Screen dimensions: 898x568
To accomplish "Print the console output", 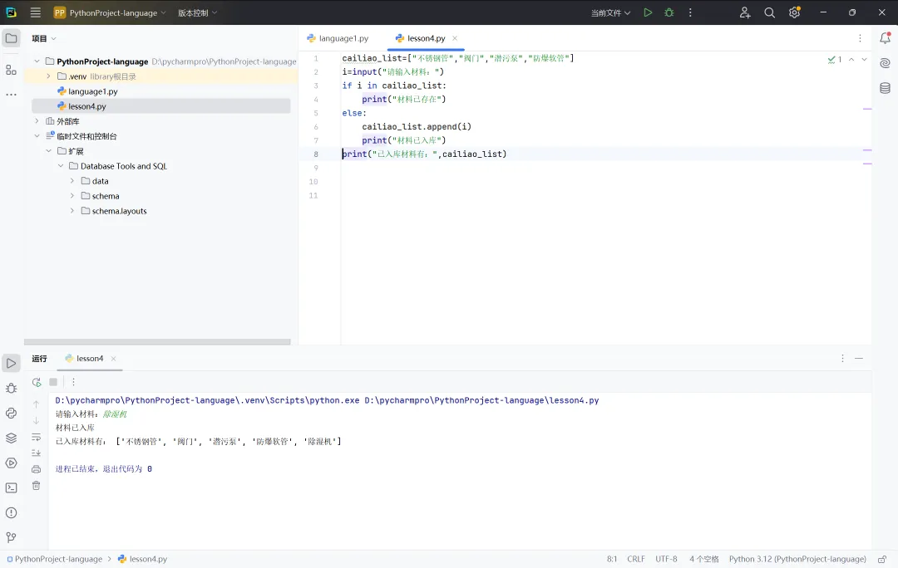I will click(36, 469).
